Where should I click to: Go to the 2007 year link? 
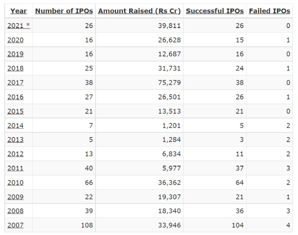(x=15, y=225)
